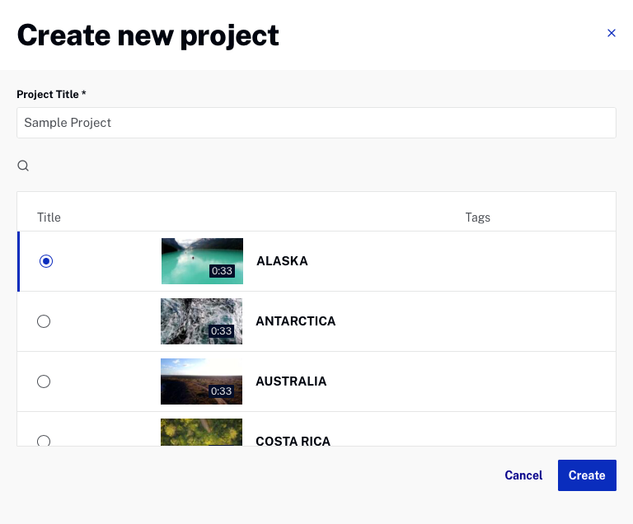Viewport: 633px width, 524px height.
Task: Click the COSTA RICA video title text
Action: (x=293, y=441)
